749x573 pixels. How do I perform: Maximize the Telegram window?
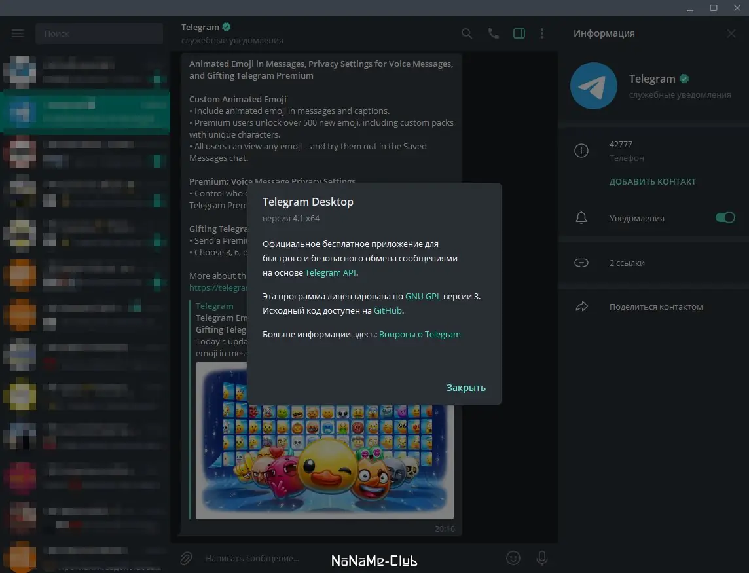pyautogui.click(x=713, y=8)
